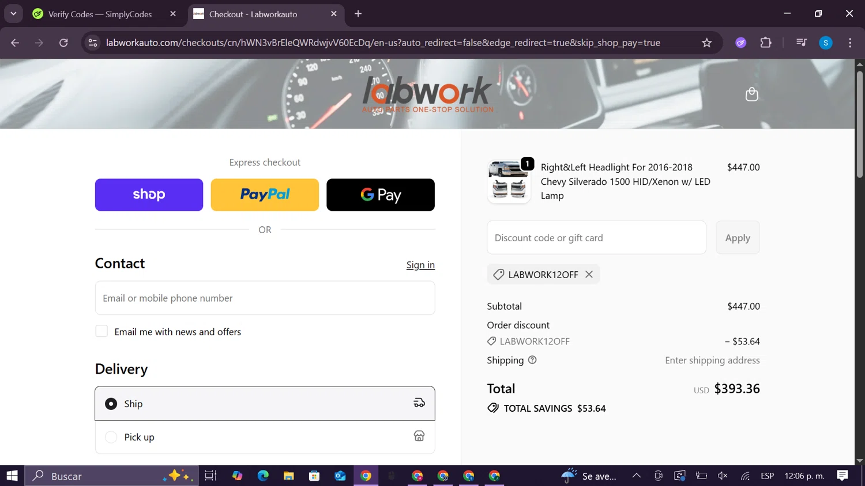Reload the checkout page
This screenshot has height=486, width=865.
tap(63, 43)
